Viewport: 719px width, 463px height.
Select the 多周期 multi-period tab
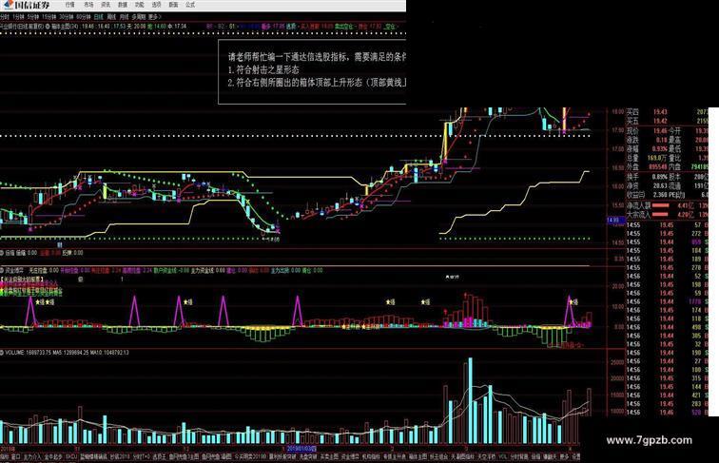(x=139, y=16)
